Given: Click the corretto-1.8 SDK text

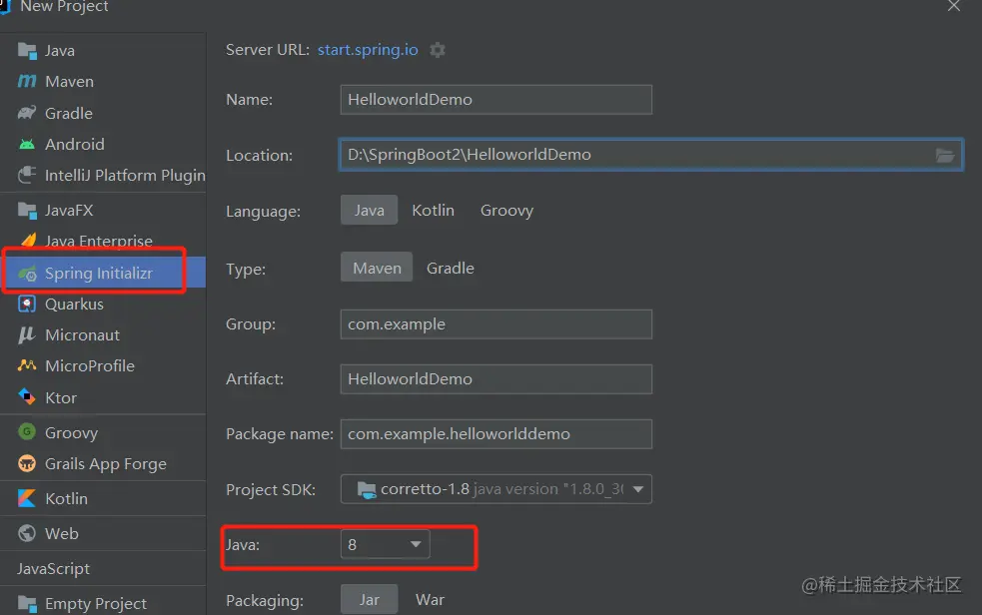Looking at the screenshot, I should coord(425,489).
